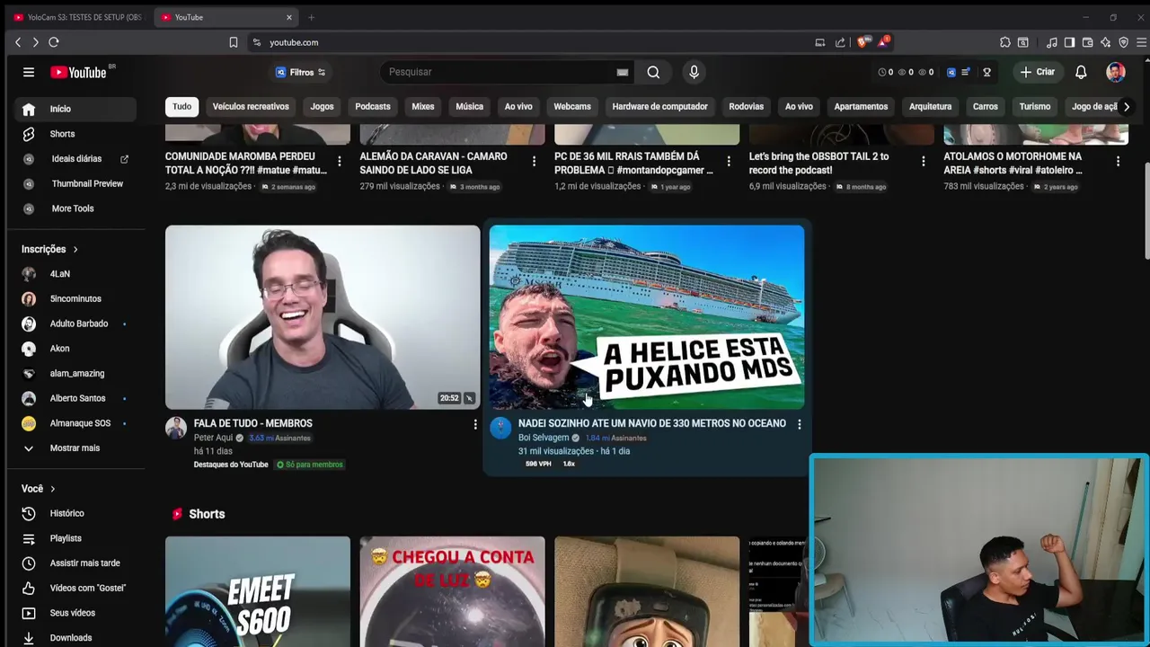Start voice search with microphone
This screenshot has width=1150, height=647.
(694, 72)
